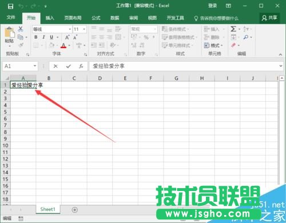286x223 pixels.
Task: Click the Copy icon in clipboard group
Action: pos(21,37)
